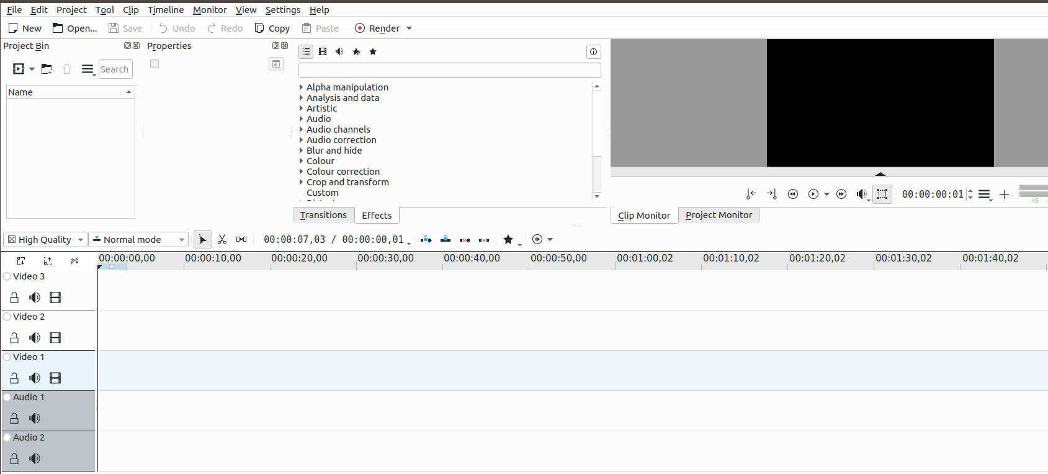Open the Timeline menu
Screen dimensions: 1048x474
tap(166, 10)
